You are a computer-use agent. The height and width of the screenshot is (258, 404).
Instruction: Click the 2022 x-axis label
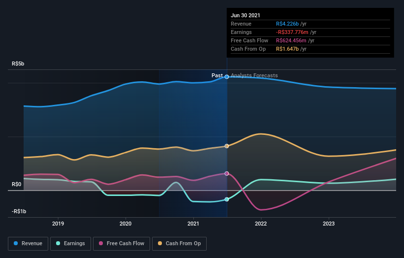(x=261, y=224)
